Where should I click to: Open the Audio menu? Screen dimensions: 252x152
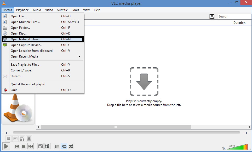point(37,10)
